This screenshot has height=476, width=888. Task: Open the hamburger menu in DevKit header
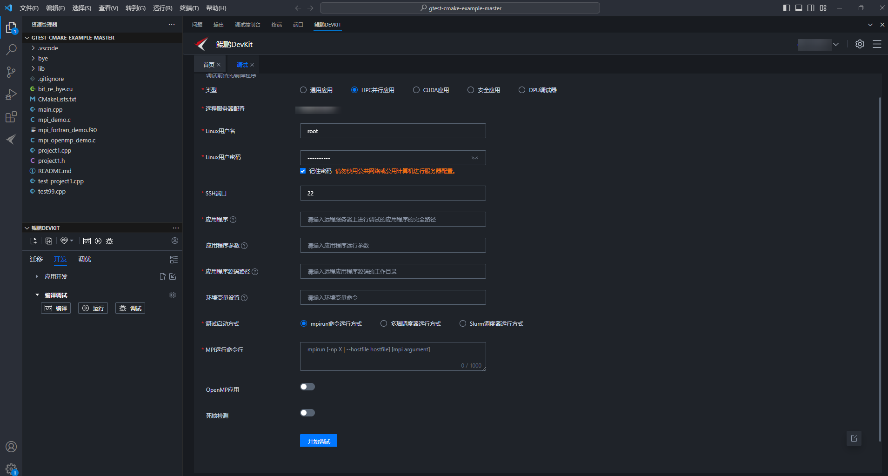coord(877,44)
